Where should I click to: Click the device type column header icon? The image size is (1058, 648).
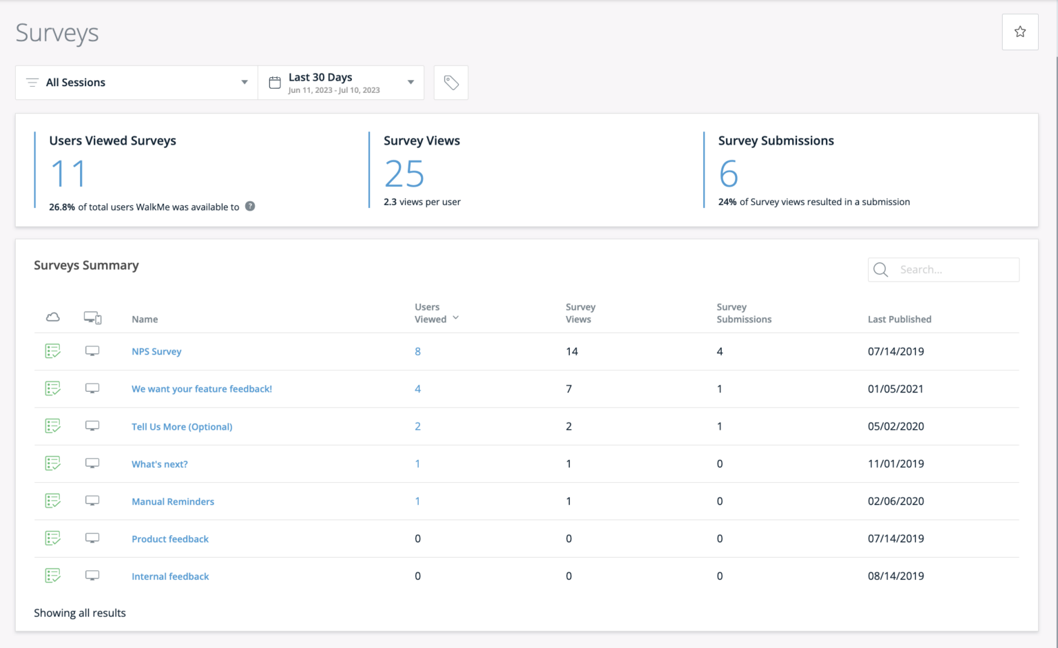(x=92, y=317)
